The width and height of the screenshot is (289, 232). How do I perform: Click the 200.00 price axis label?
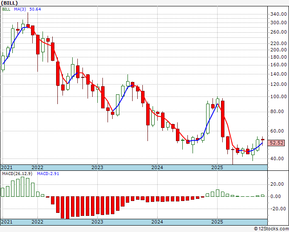click(278, 50)
